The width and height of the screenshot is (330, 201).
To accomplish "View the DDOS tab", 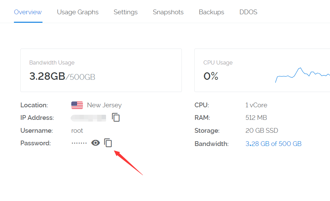I will [x=248, y=12].
